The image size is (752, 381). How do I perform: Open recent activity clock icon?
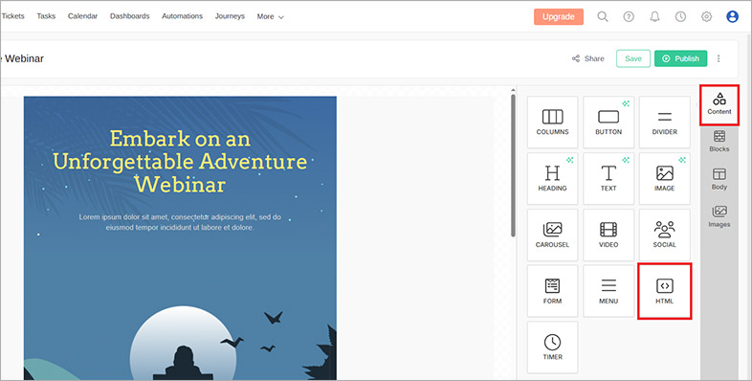pyautogui.click(x=680, y=17)
